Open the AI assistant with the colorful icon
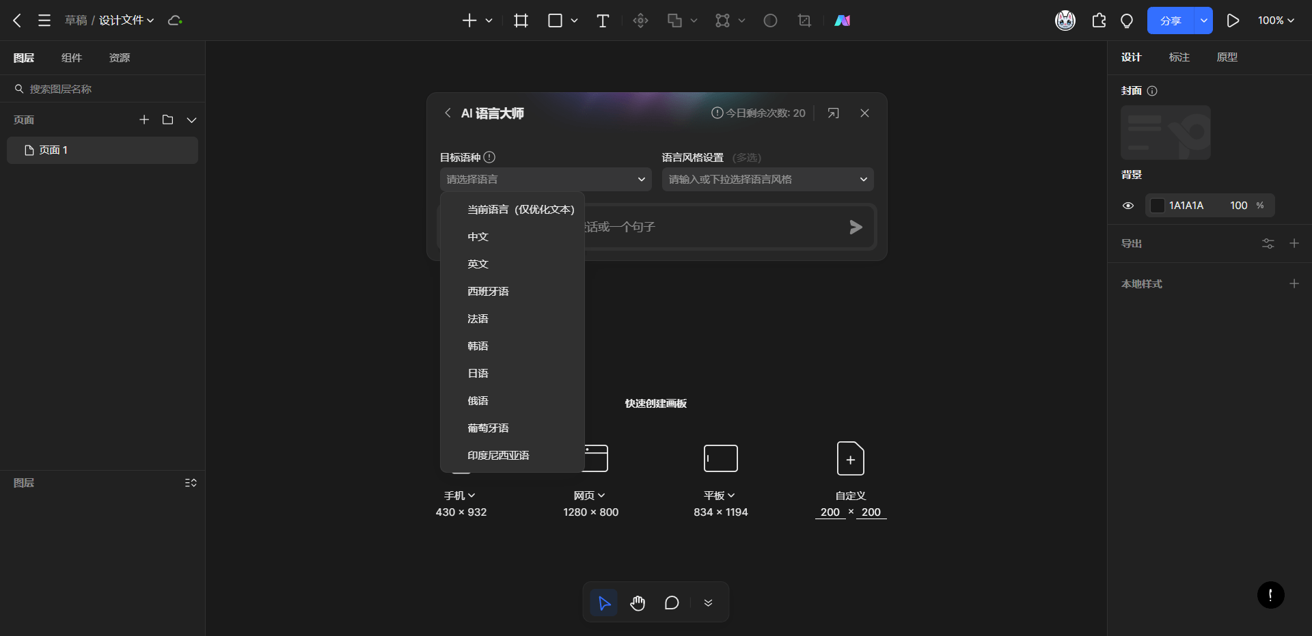The image size is (1312, 636). point(843,20)
